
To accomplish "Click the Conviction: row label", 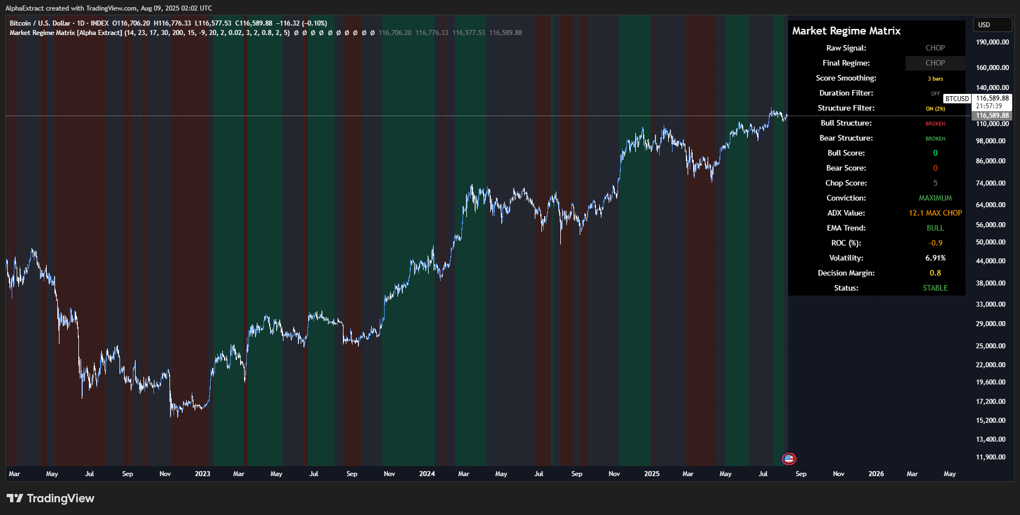I will tap(846, 198).
